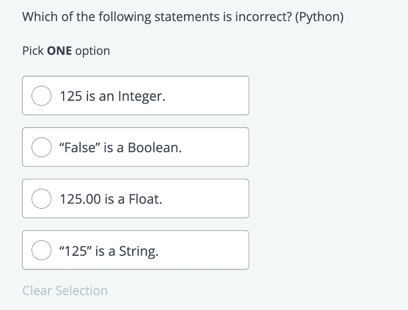Select the "'False' is a Boolean." radio button
Viewport: 408px width, 310px height.
click(41, 147)
